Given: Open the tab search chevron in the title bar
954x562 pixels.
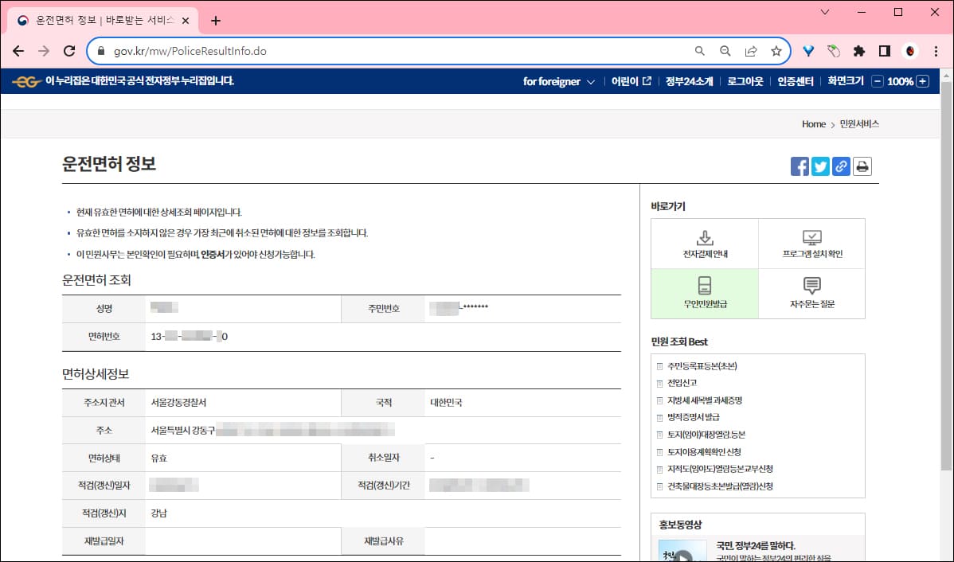Looking at the screenshot, I should (825, 12).
